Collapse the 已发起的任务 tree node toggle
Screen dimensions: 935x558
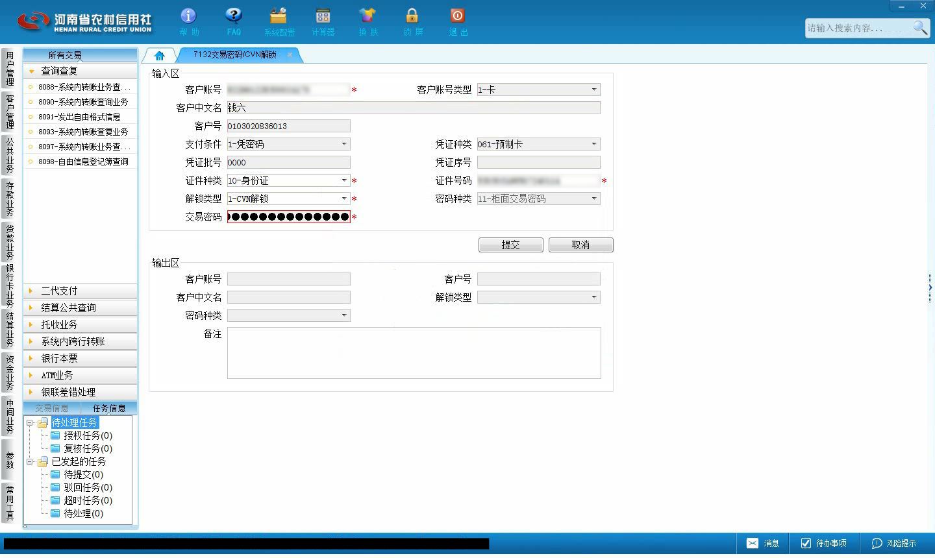click(x=30, y=462)
